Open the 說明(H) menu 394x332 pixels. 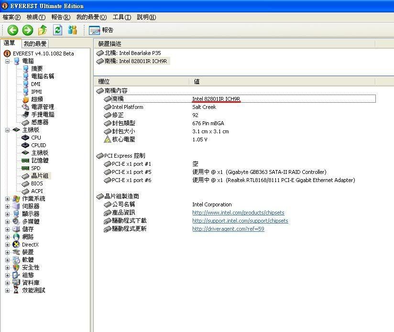146,17
